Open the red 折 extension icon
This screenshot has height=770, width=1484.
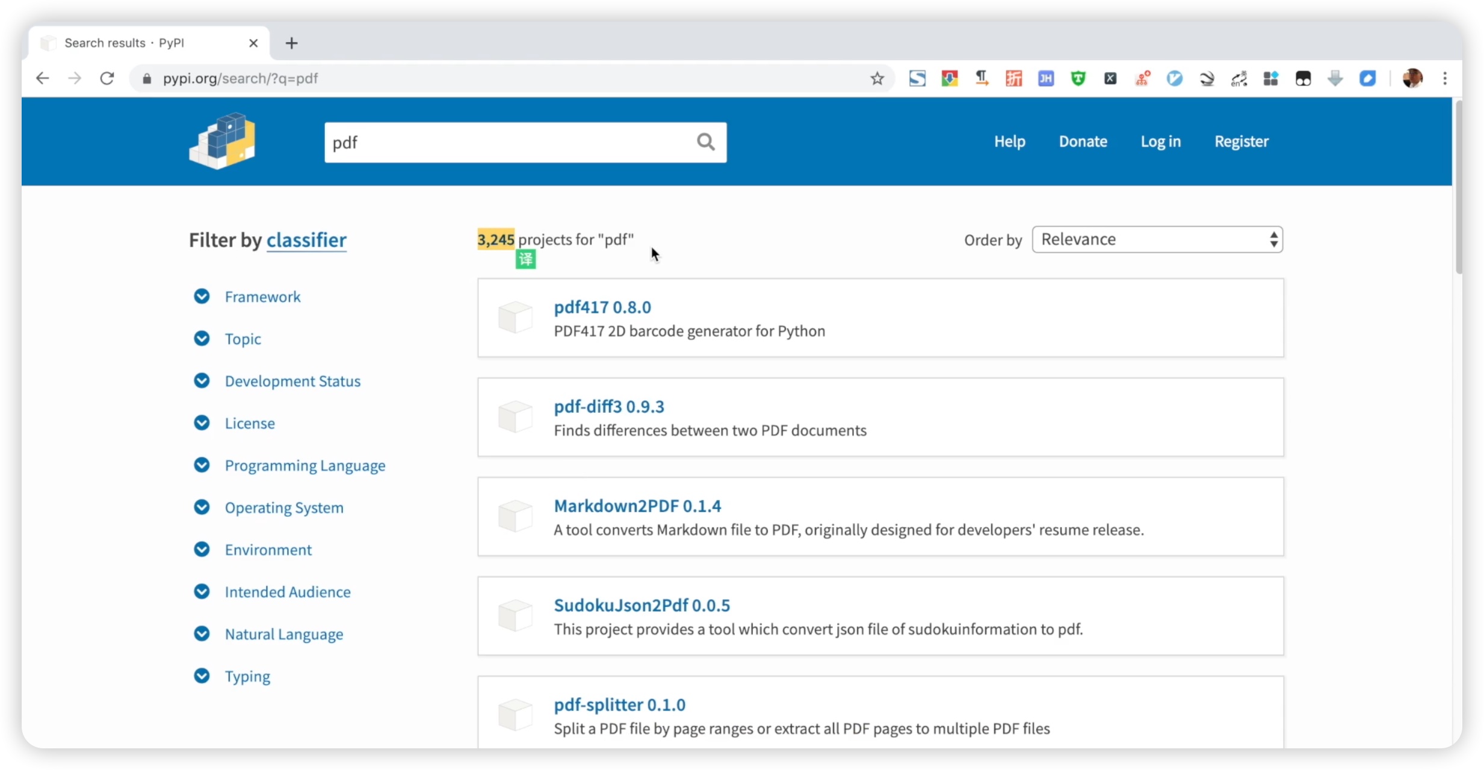[x=1014, y=78]
